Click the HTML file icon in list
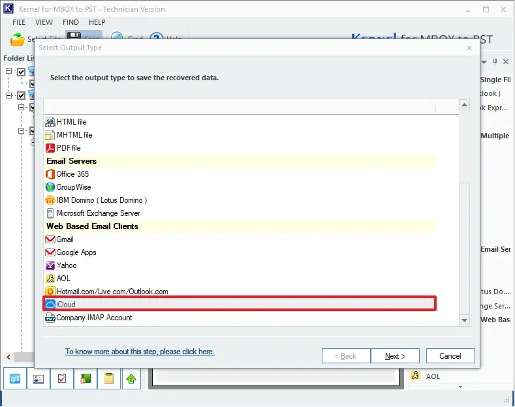 click(x=50, y=122)
